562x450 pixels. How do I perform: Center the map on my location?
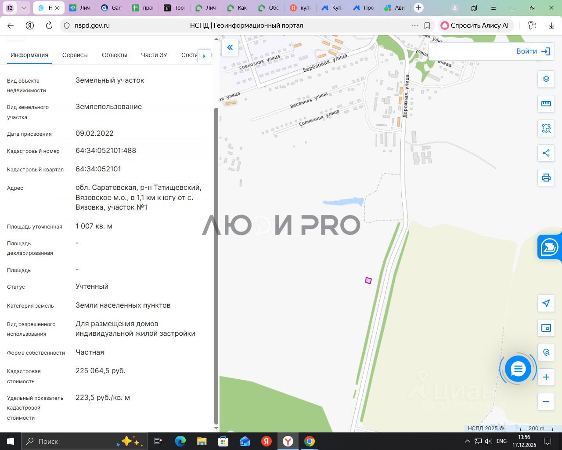546,303
